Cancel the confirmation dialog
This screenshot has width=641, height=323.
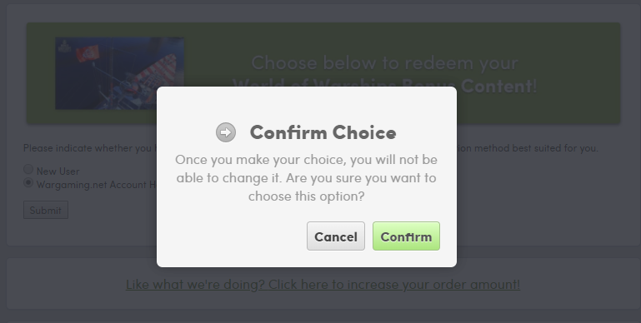click(336, 236)
